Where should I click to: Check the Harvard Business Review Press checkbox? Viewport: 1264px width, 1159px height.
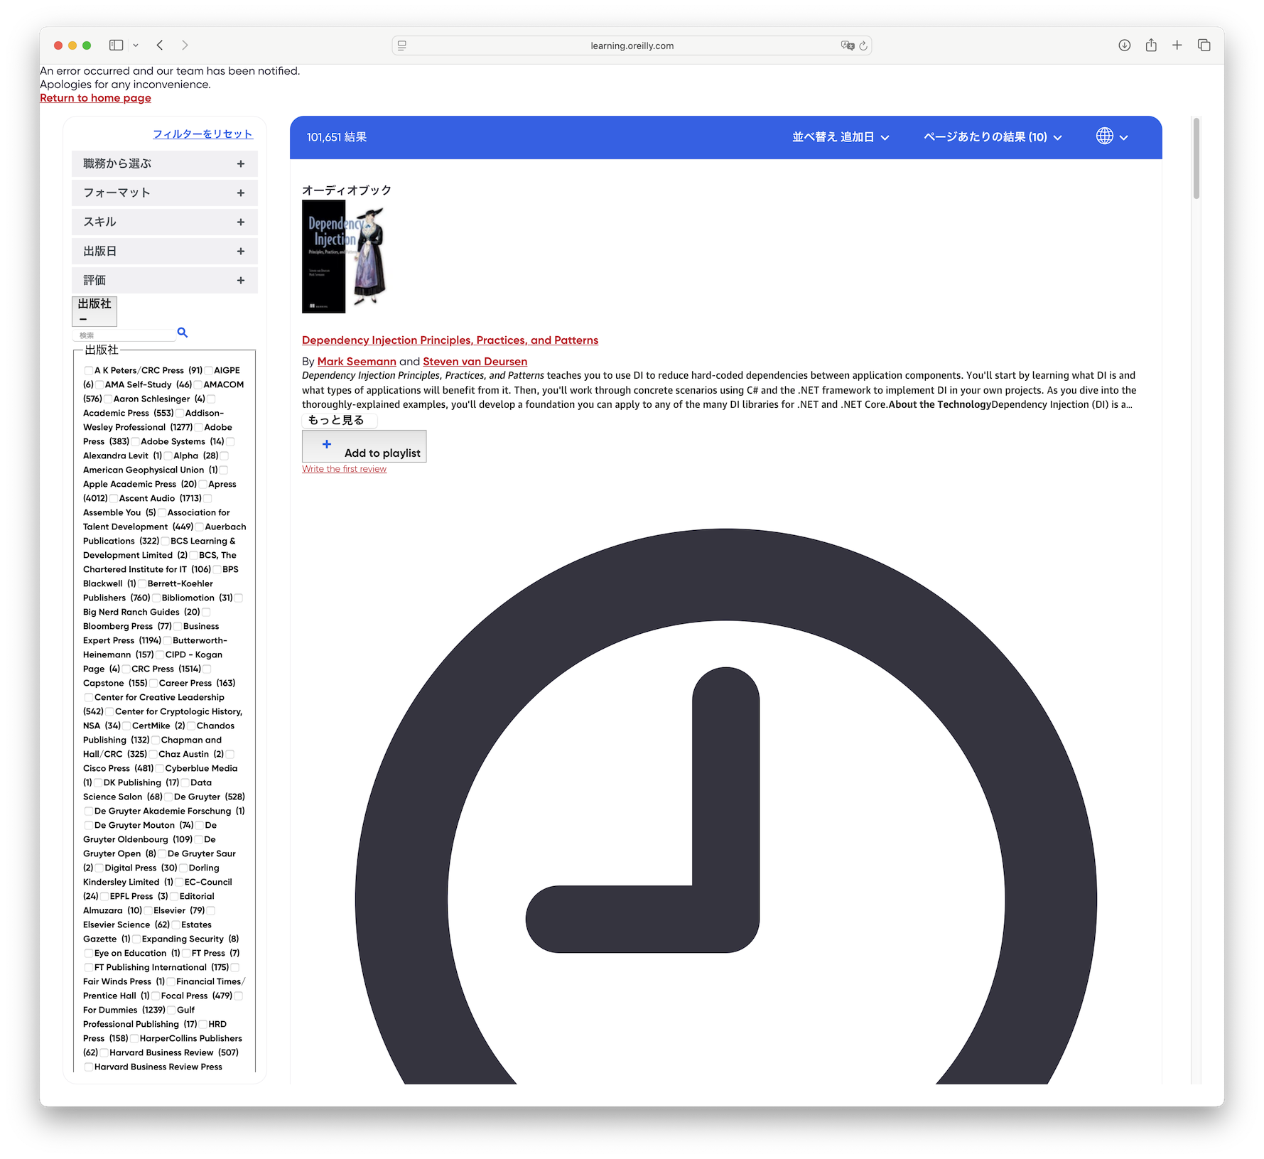[89, 1067]
